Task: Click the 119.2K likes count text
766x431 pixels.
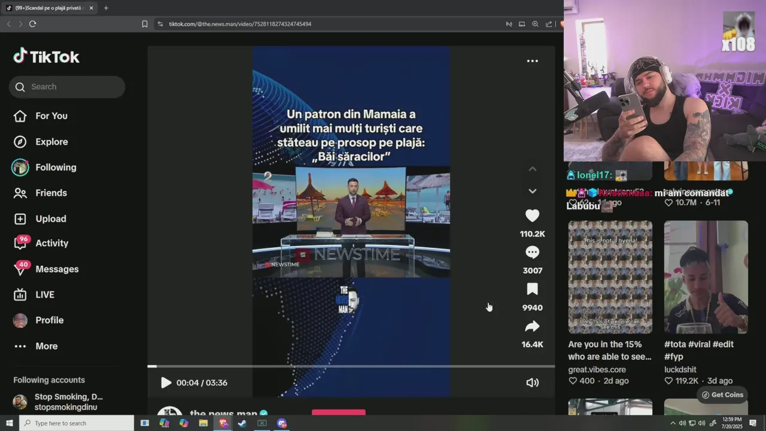Action: 688,381
